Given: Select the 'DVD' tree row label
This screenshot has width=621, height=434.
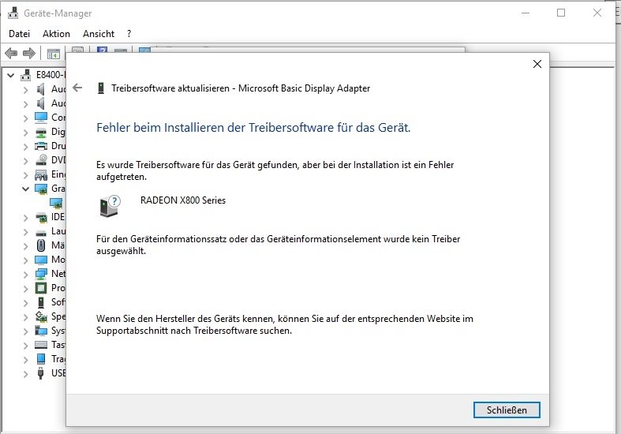Looking at the screenshot, I should point(58,160).
